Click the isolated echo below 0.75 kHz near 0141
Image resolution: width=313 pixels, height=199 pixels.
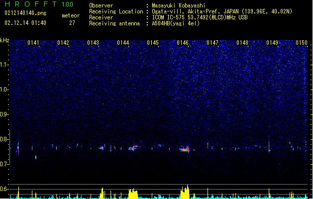click(x=36, y=158)
